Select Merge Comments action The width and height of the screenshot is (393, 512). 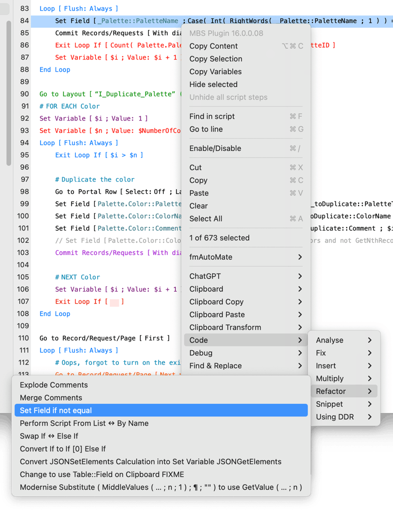[x=161, y=397]
